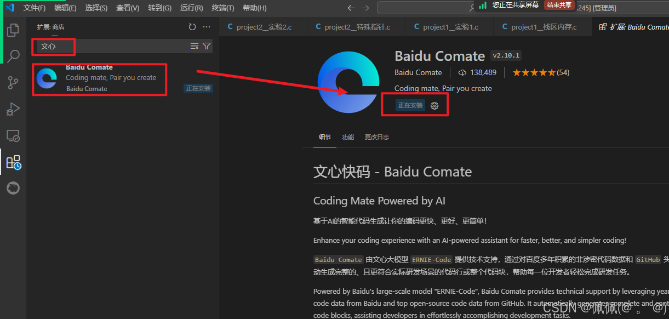Viewport: 669px width, 319px height.
Task: Click the title bar command center search
Action: (x=427, y=8)
